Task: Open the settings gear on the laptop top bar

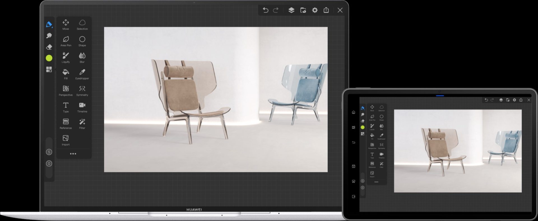Action: point(315,10)
